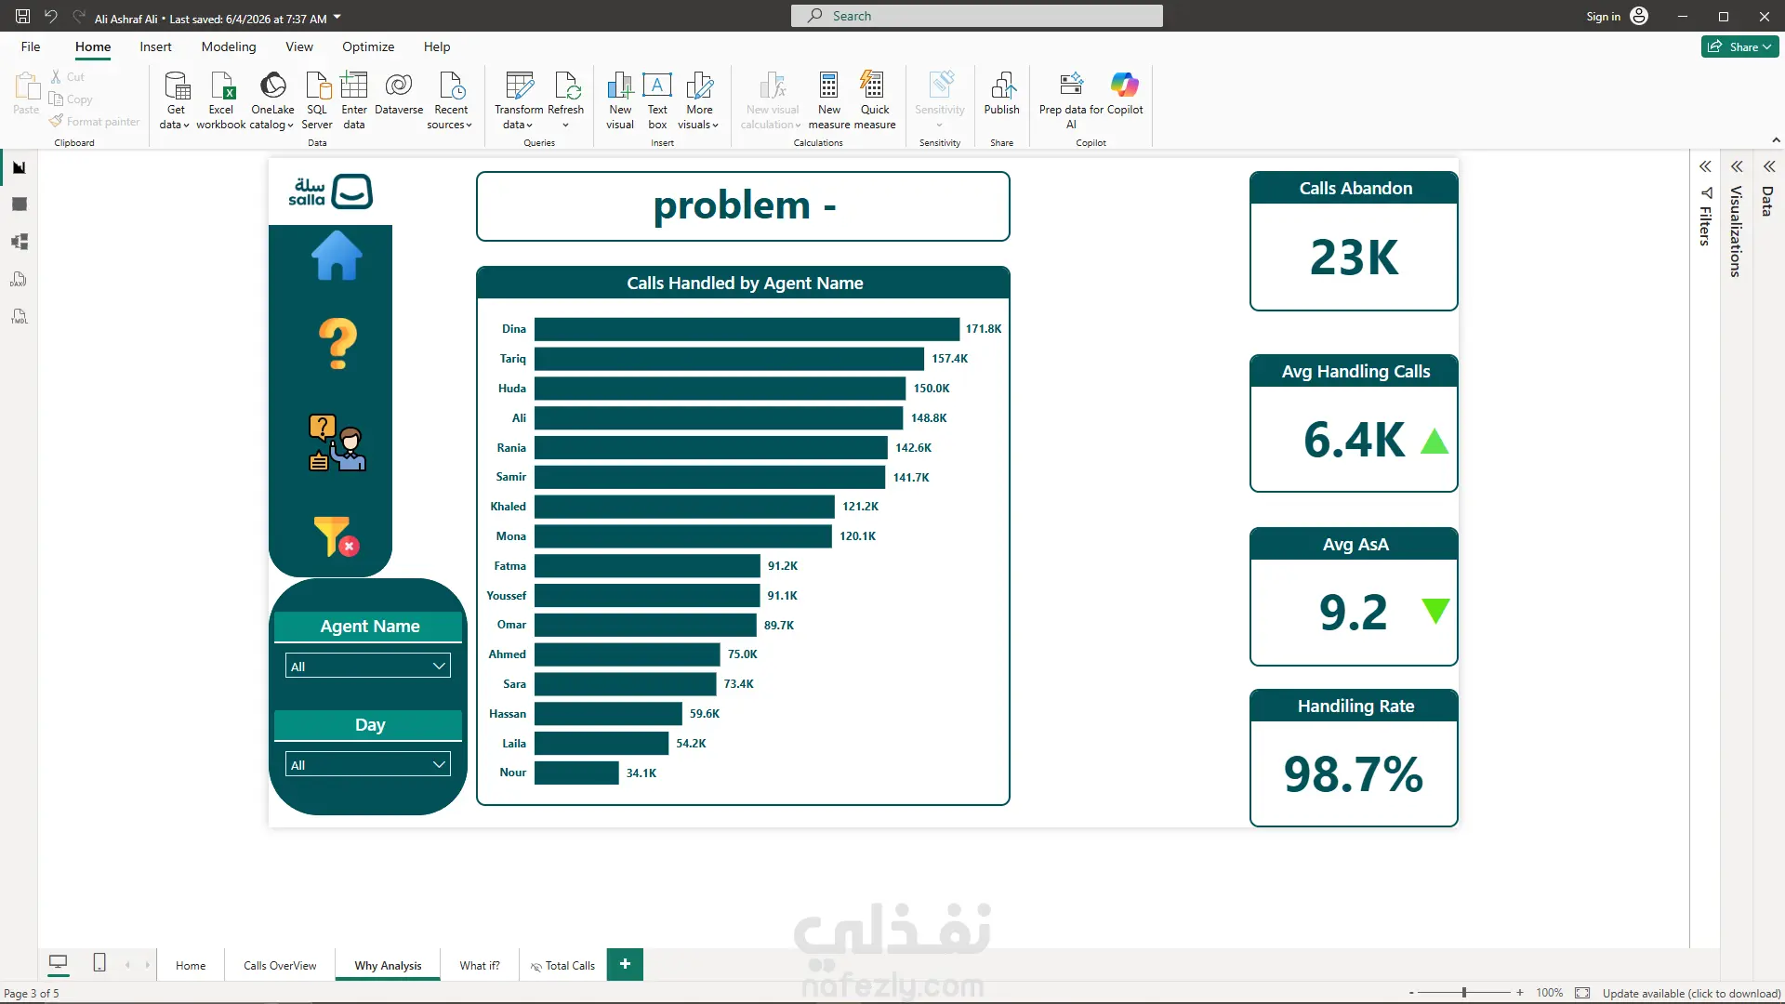1785x1004 pixels.
Task: Open the Day slicer dropdown
Action: (x=367, y=764)
